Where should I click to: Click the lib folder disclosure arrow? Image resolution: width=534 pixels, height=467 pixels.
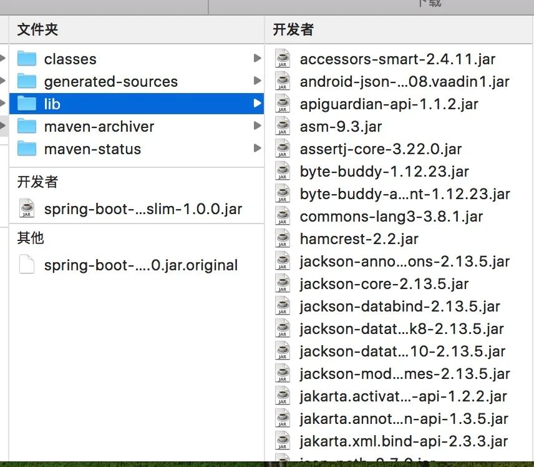pyautogui.click(x=258, y=103)
